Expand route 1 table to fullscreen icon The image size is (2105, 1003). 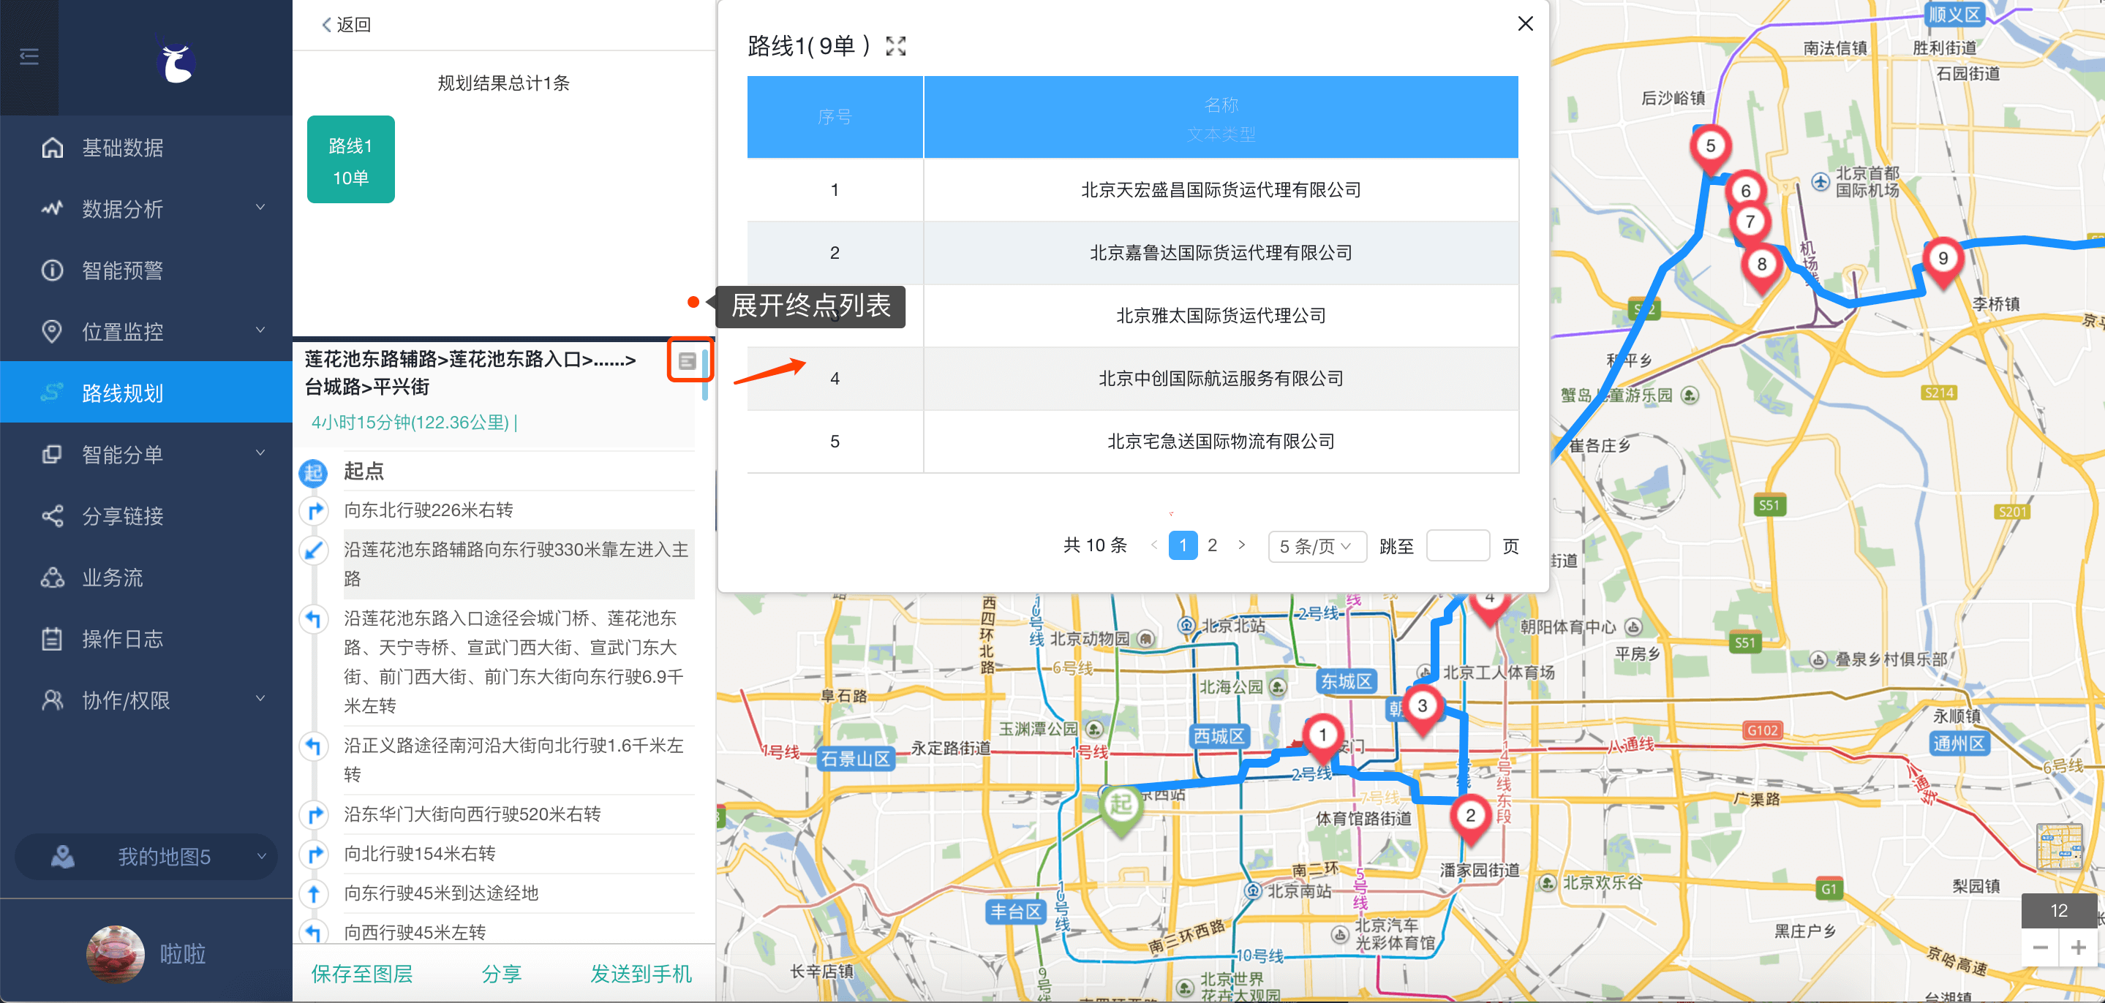click(x=897, y=47)
